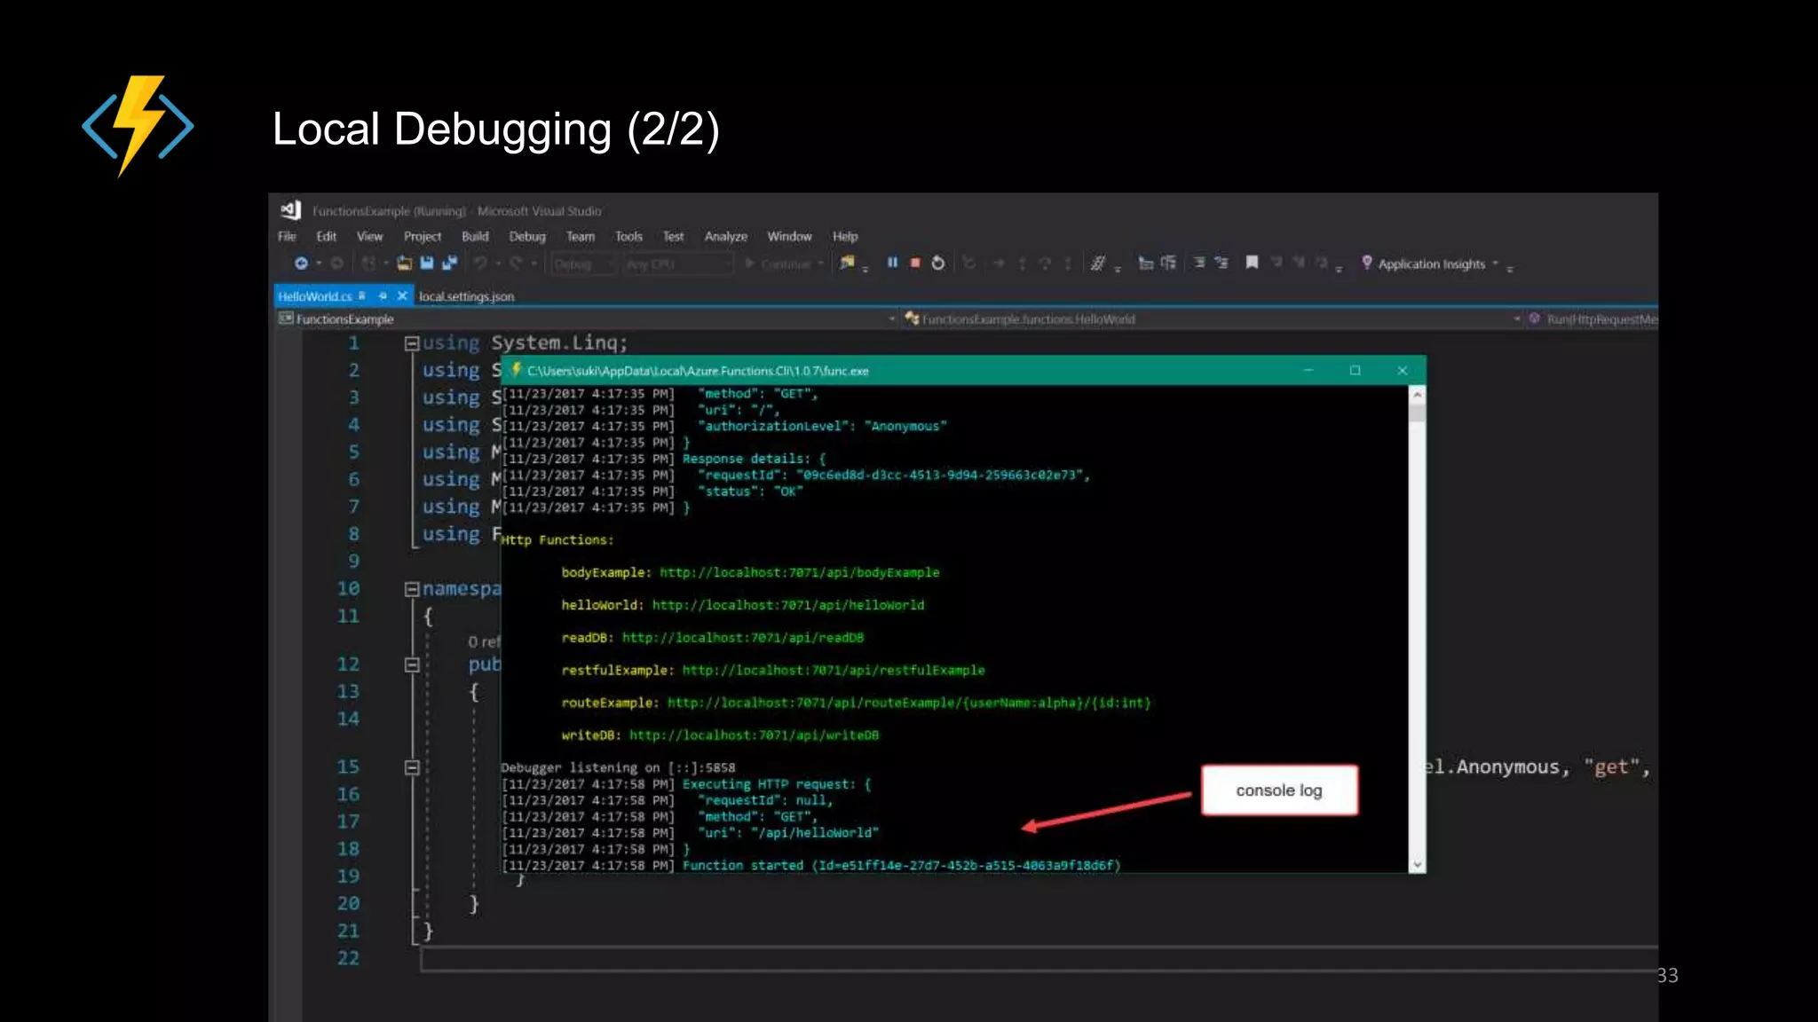Pin the HelloWorld.cs tab
This screenshot has width=1818, height=1022.
coord(383,295)
